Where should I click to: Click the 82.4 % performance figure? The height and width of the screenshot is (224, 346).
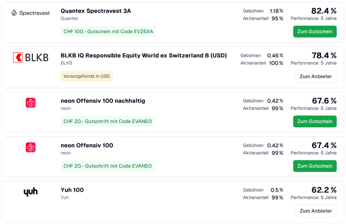[x=324, y=11]
